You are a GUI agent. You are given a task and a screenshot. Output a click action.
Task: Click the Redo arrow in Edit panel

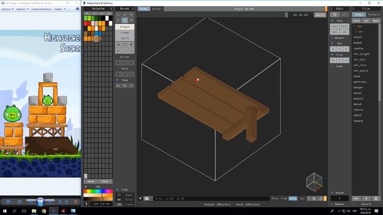coord(345,15)
